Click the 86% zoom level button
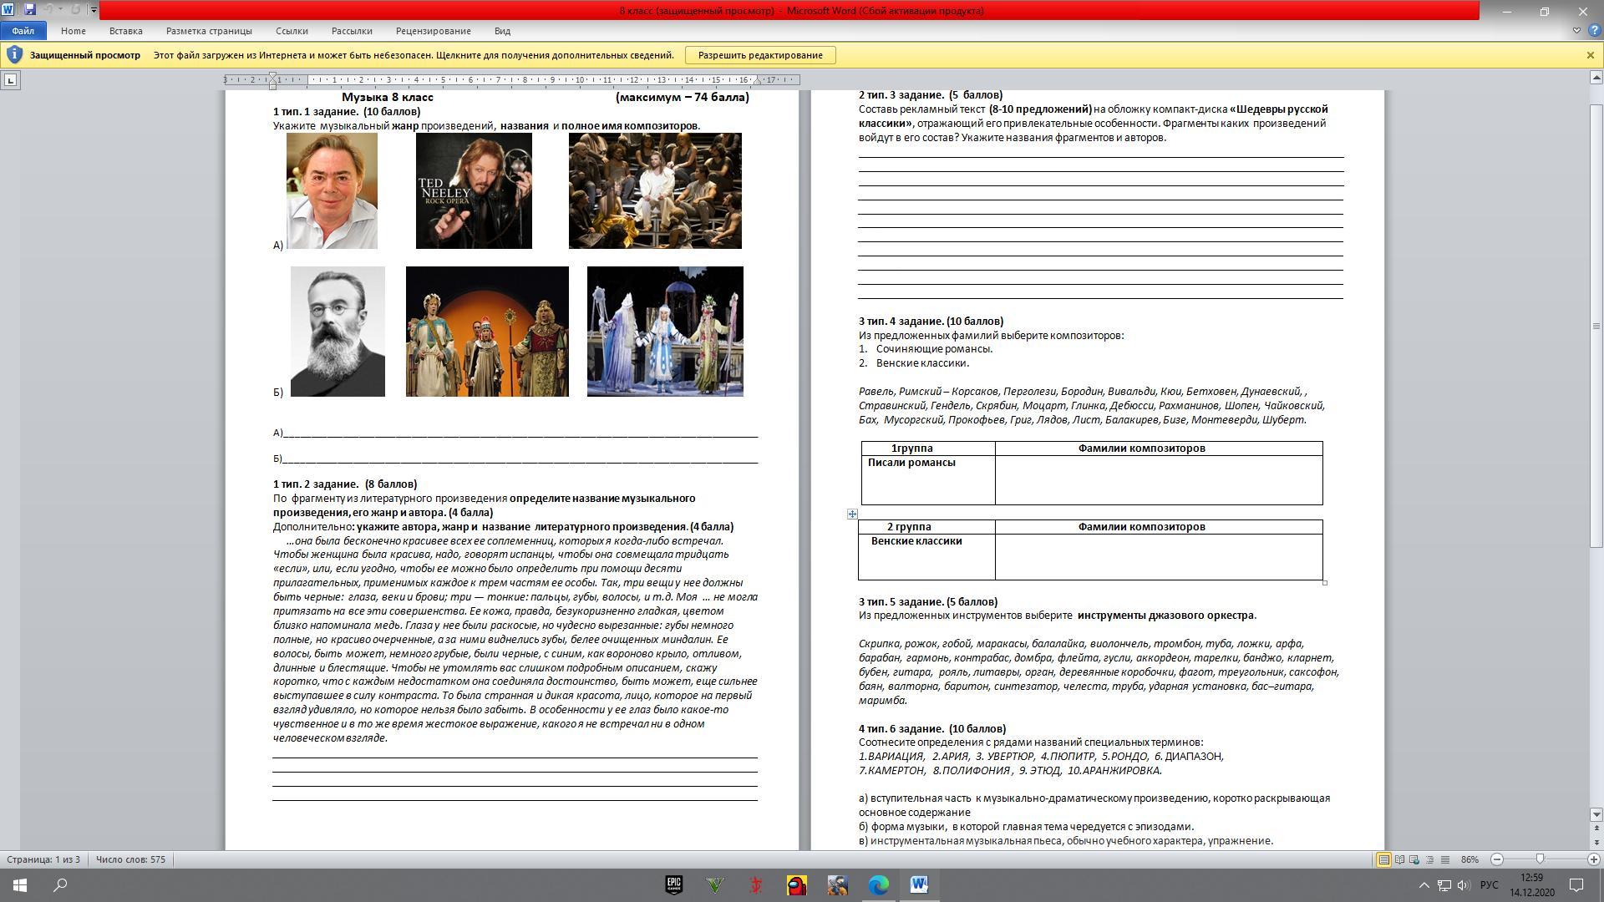 tap(1470, 859)
